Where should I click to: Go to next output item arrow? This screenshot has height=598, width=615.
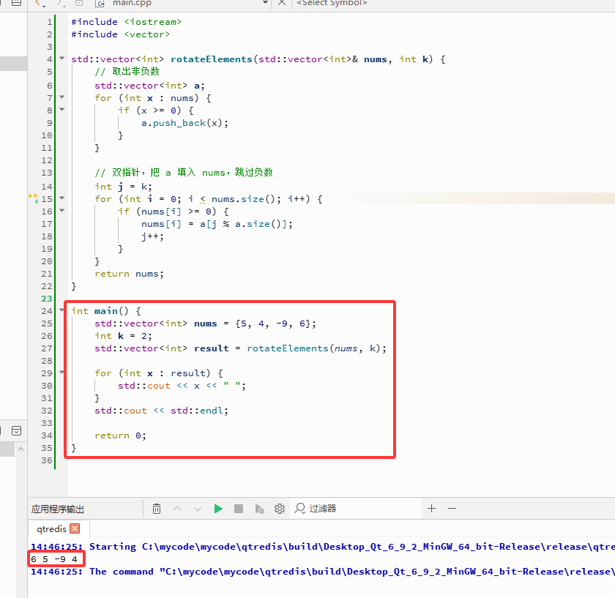(197, 509)
